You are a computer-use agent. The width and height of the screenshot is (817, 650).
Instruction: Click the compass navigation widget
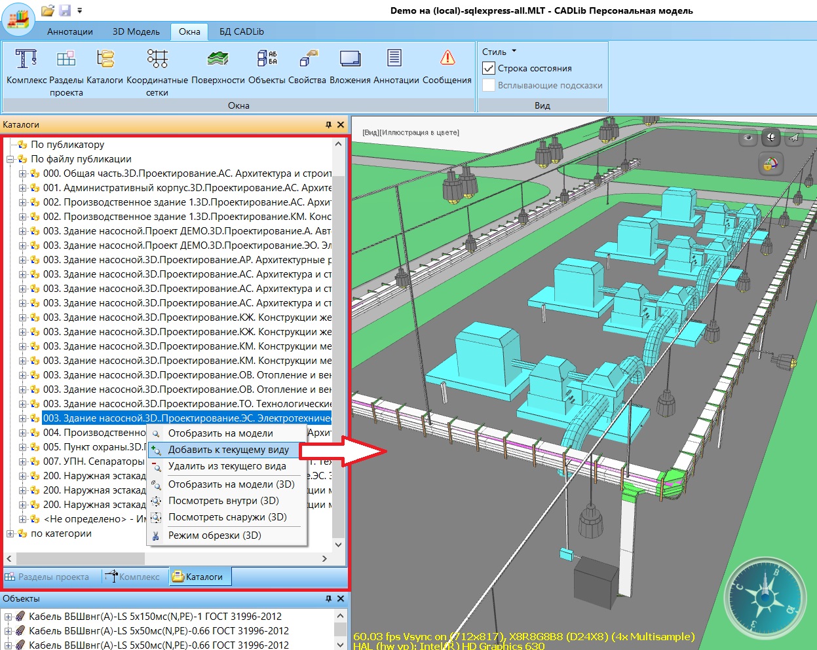pos(765,596)
